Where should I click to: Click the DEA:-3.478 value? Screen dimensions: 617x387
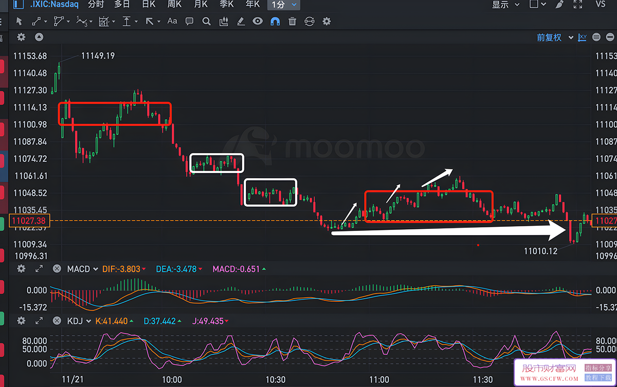tap(177, 269)
